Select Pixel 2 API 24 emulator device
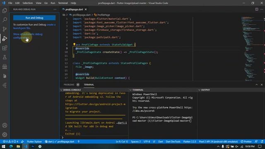 (218, 142)
